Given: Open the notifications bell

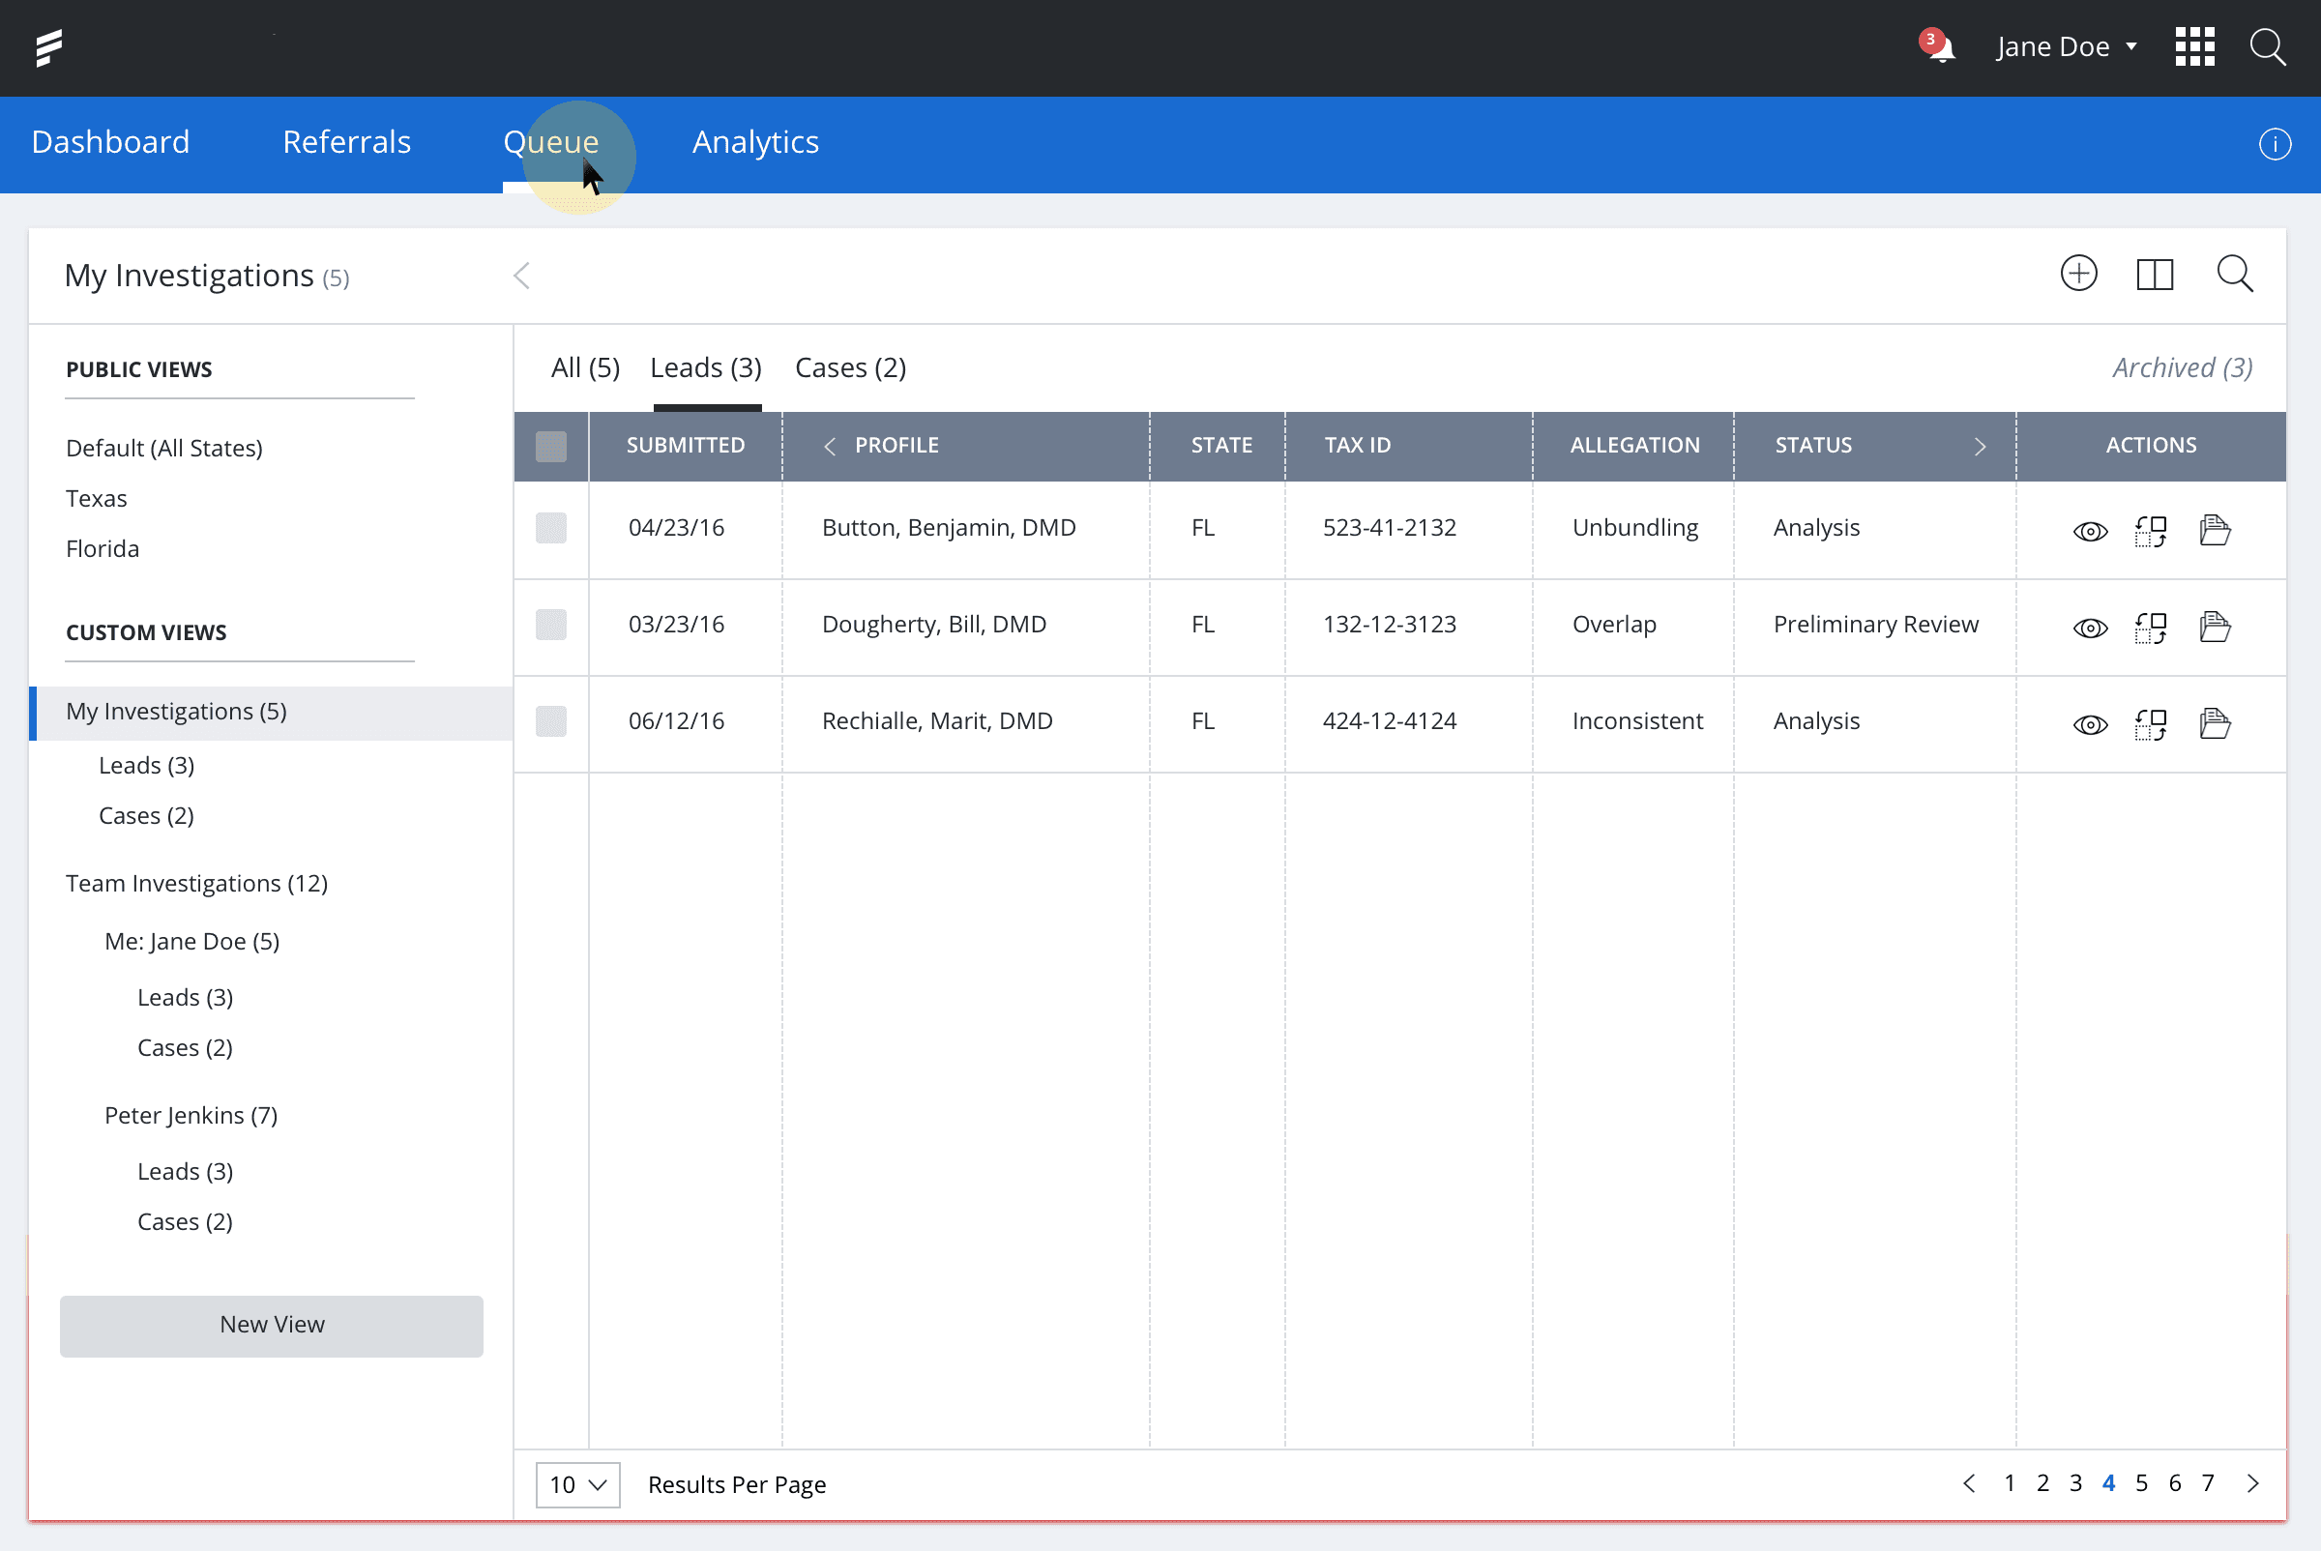Looking at the screenshot, I should pos(1940,47).
